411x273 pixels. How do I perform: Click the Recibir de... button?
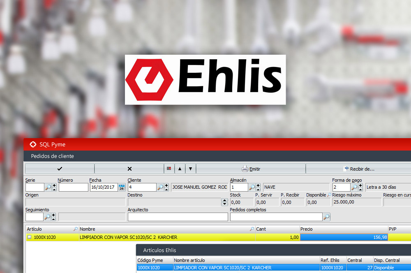pos(359,169)
